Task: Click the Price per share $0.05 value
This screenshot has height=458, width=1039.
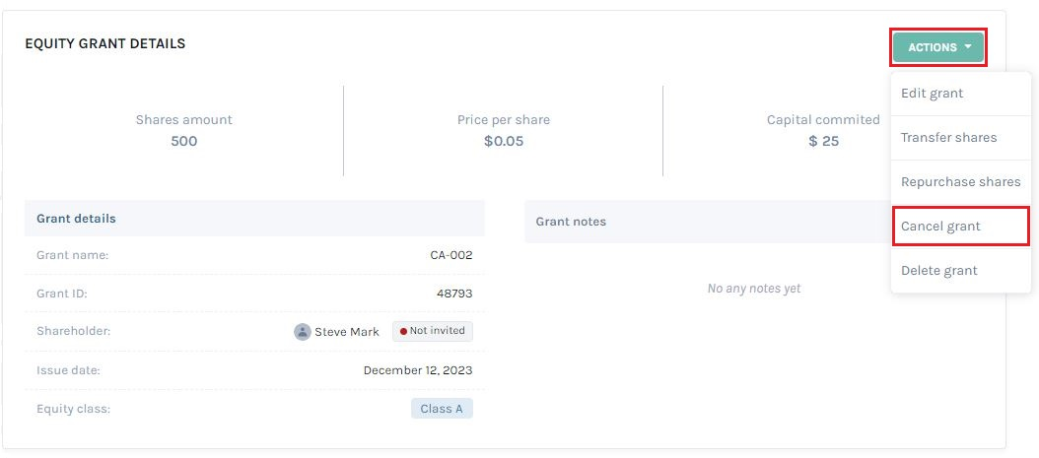Action: click(504, 141)
